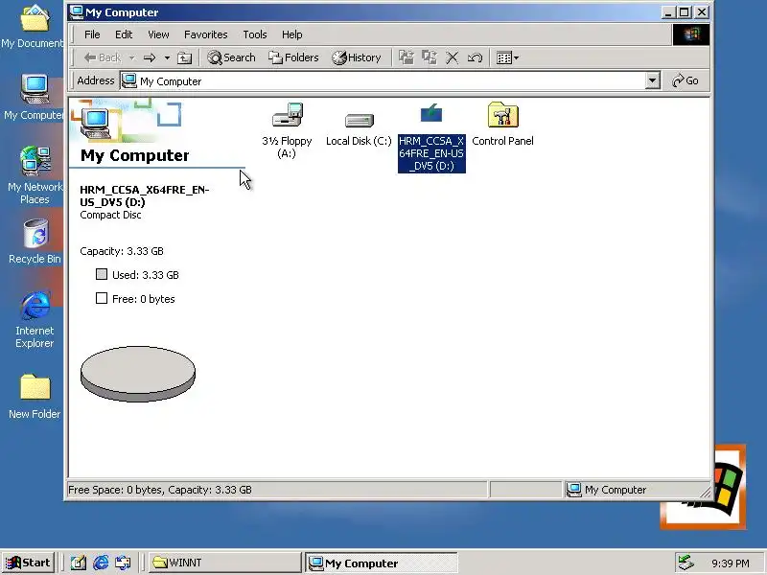Click the Used space color box
The height and width of the screenshot is (575, 767).
(102, 274)
